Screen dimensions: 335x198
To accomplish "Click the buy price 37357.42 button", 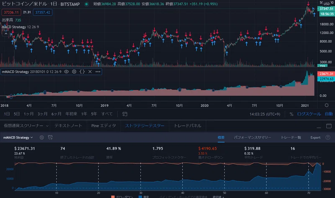I will [43, 13].
